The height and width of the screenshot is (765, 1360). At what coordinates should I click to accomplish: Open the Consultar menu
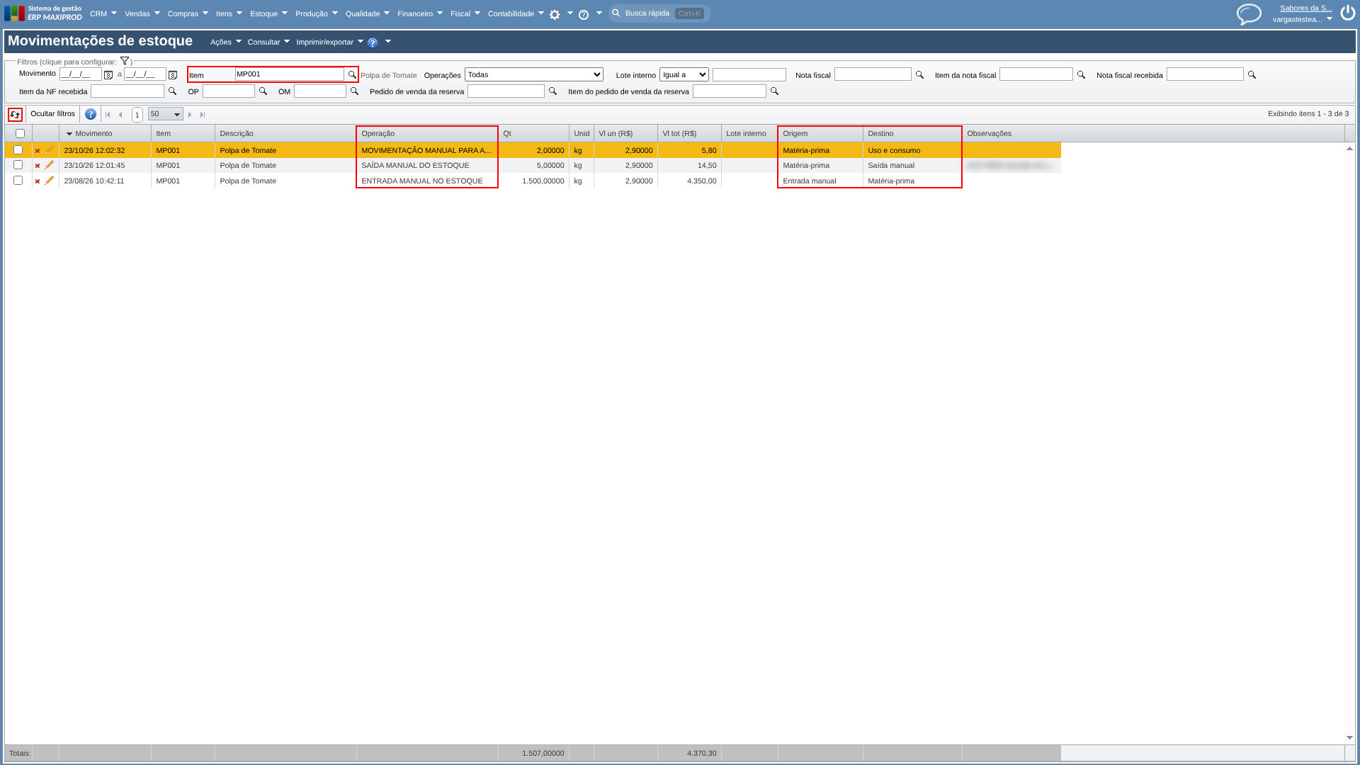pyautogui.click(x=268, y=42)
